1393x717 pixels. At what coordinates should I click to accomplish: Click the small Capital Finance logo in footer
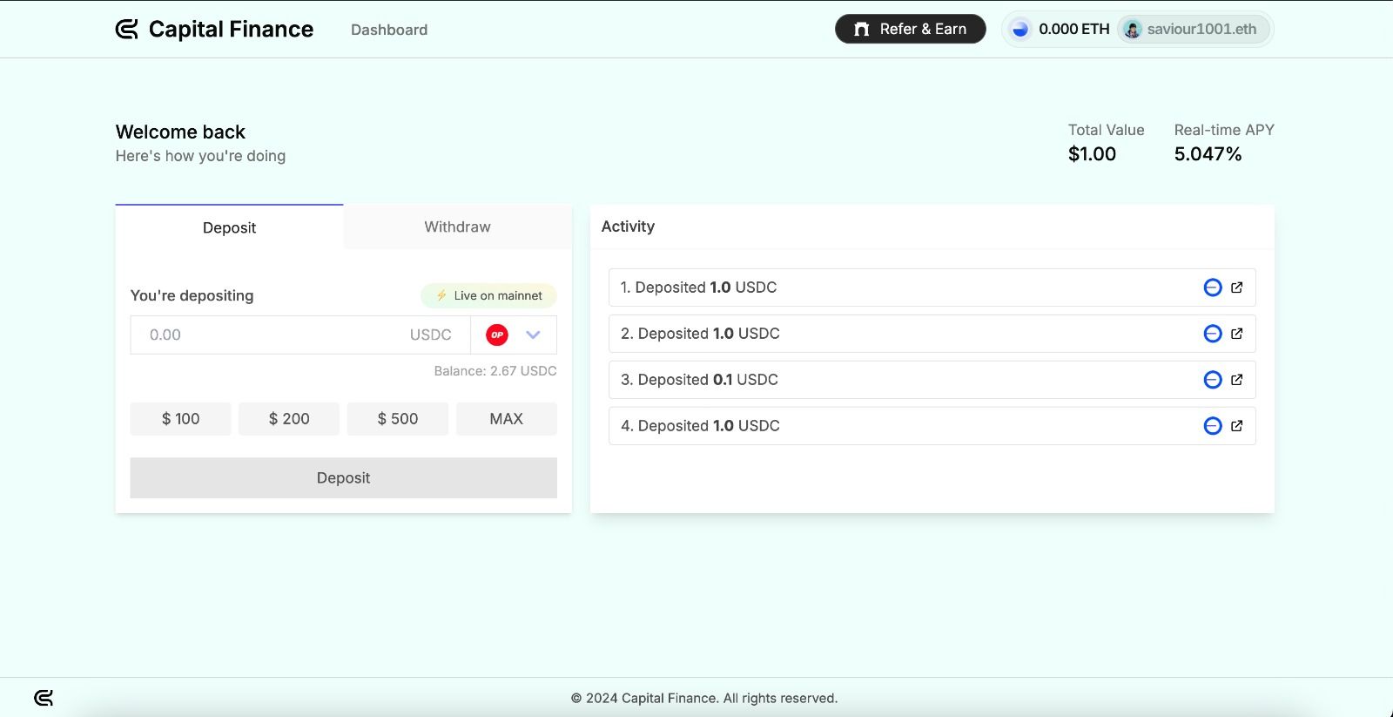44,698
